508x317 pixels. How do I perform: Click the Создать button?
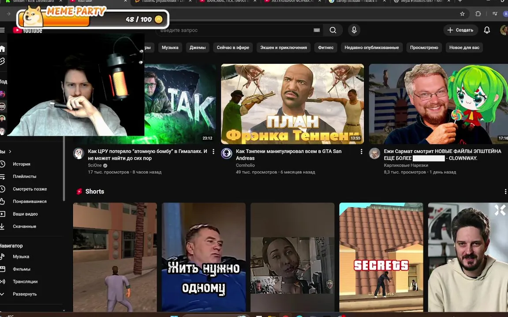pos(460,30)
